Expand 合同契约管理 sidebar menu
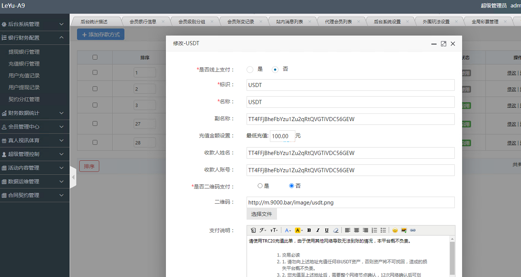The height and width of the screenshot is (277, 521). click(x=35, y=195)
